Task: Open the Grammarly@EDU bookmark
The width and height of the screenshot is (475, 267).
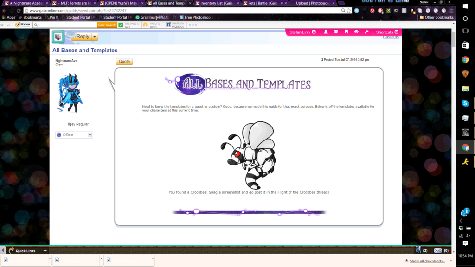Action: [152, 17]
